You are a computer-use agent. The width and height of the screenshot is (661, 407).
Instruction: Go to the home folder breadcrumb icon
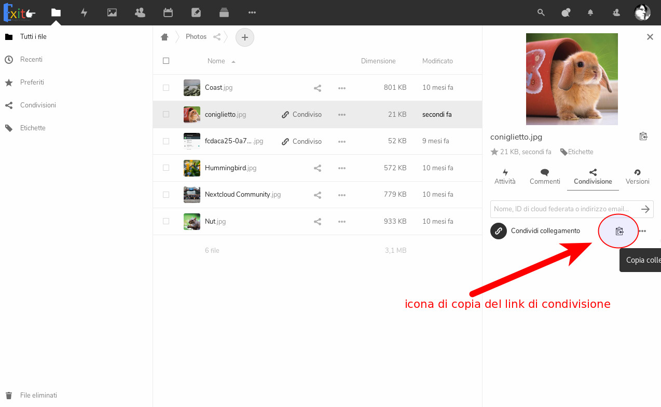[x=165, y=37]
